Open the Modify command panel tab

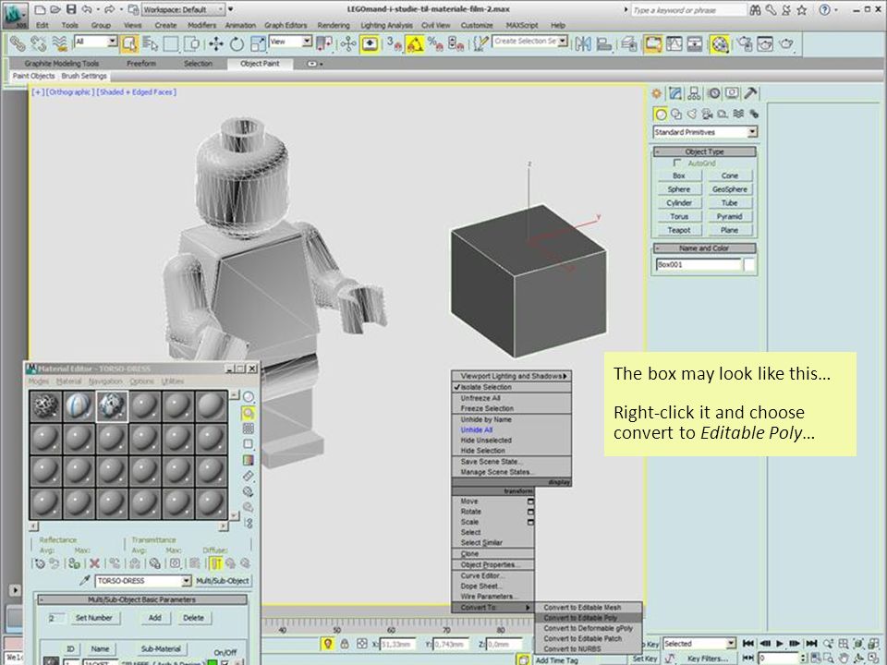coord(675,93)
